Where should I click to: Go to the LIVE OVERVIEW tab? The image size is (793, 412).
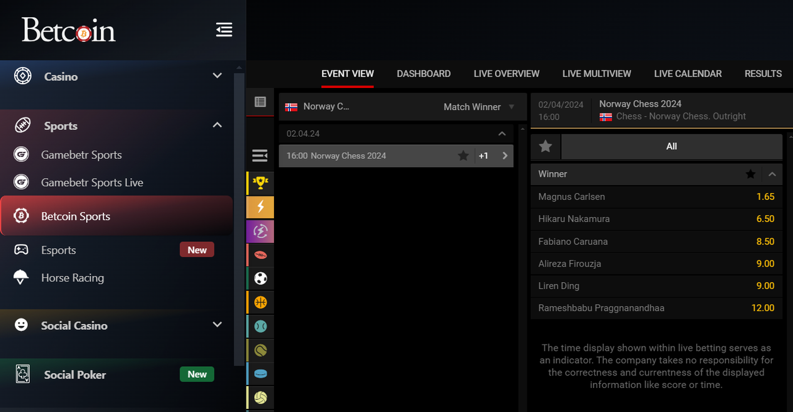[507, 74]
